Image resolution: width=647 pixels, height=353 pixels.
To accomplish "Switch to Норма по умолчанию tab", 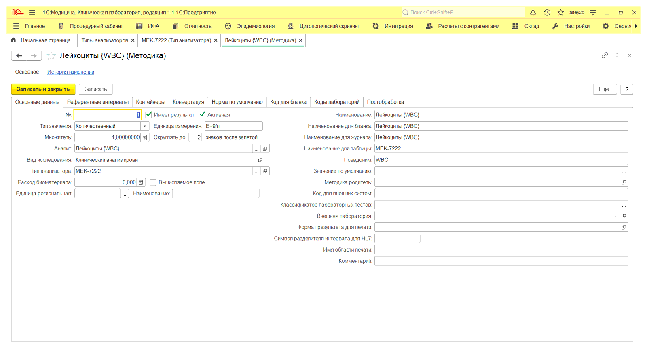I will pyautogui.click(x=237, y=102).
